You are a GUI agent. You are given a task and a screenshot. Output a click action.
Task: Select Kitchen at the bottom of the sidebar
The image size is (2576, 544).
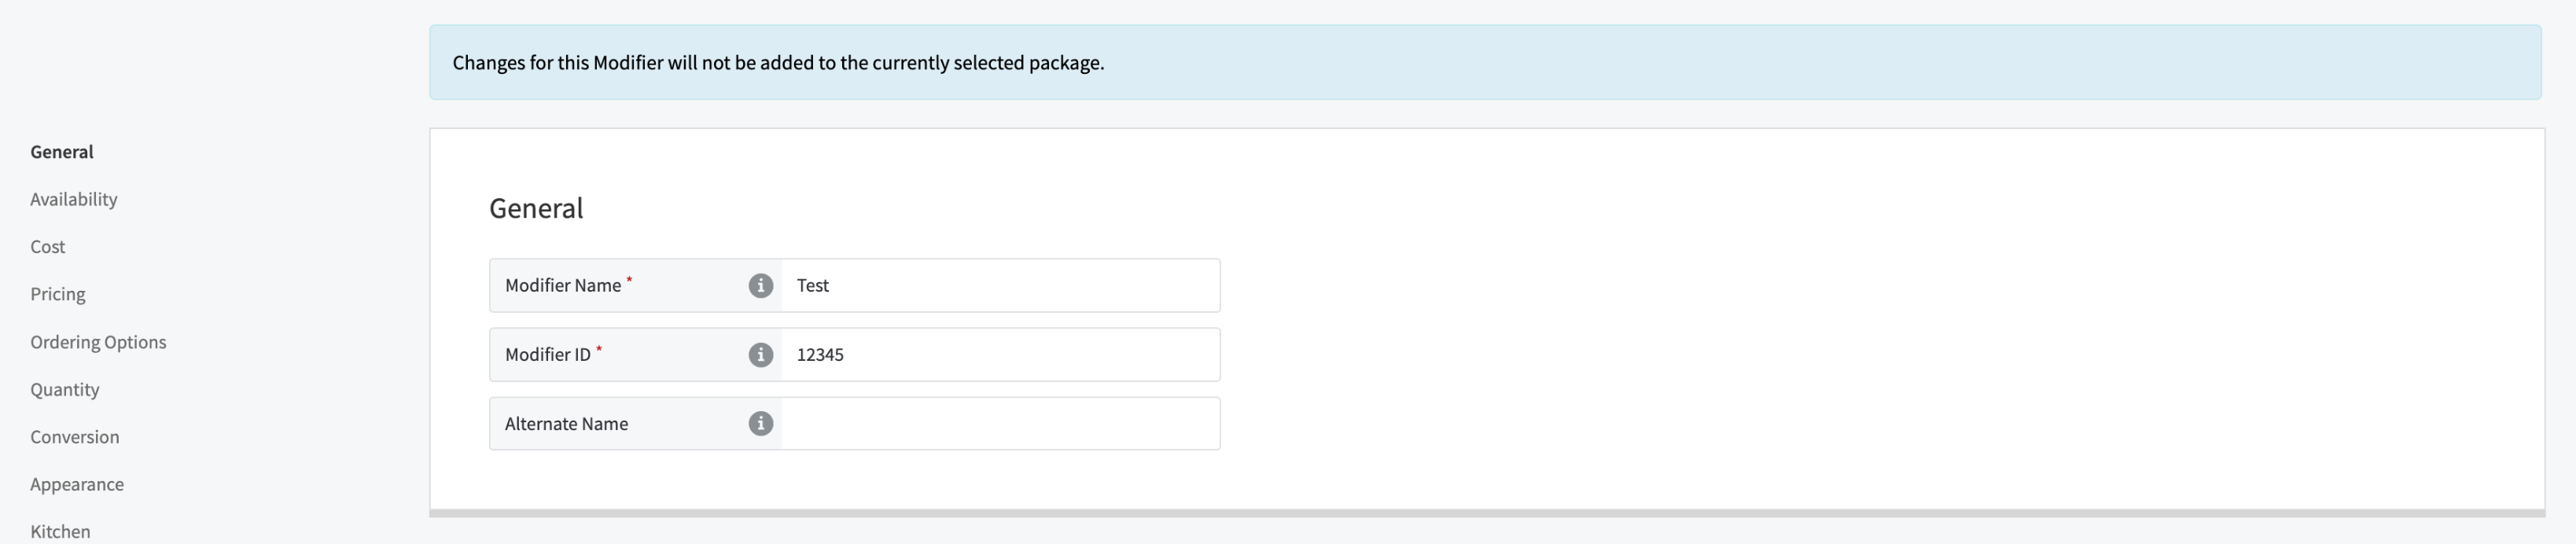coord(61,530)
